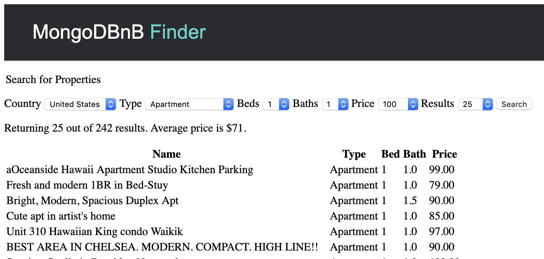Open the Price dropdown set to 100
Screen dimensions: 544x259
tap(398, 104)
